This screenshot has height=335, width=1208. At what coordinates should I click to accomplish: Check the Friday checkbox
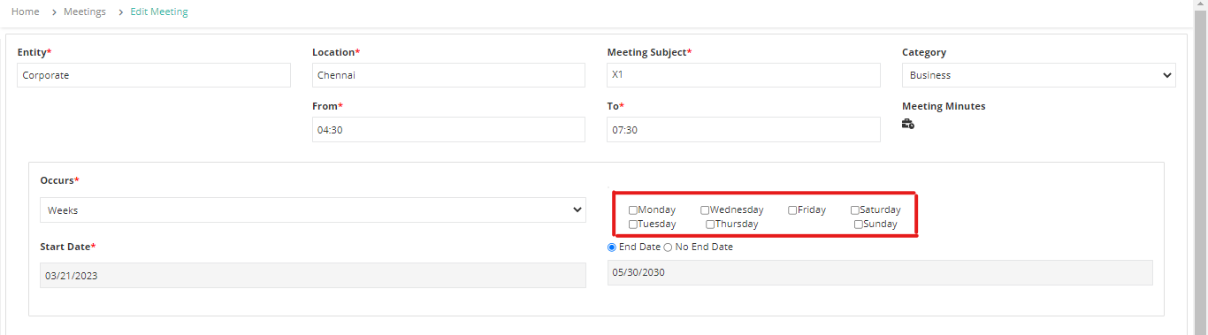click(x=792, y=210)
